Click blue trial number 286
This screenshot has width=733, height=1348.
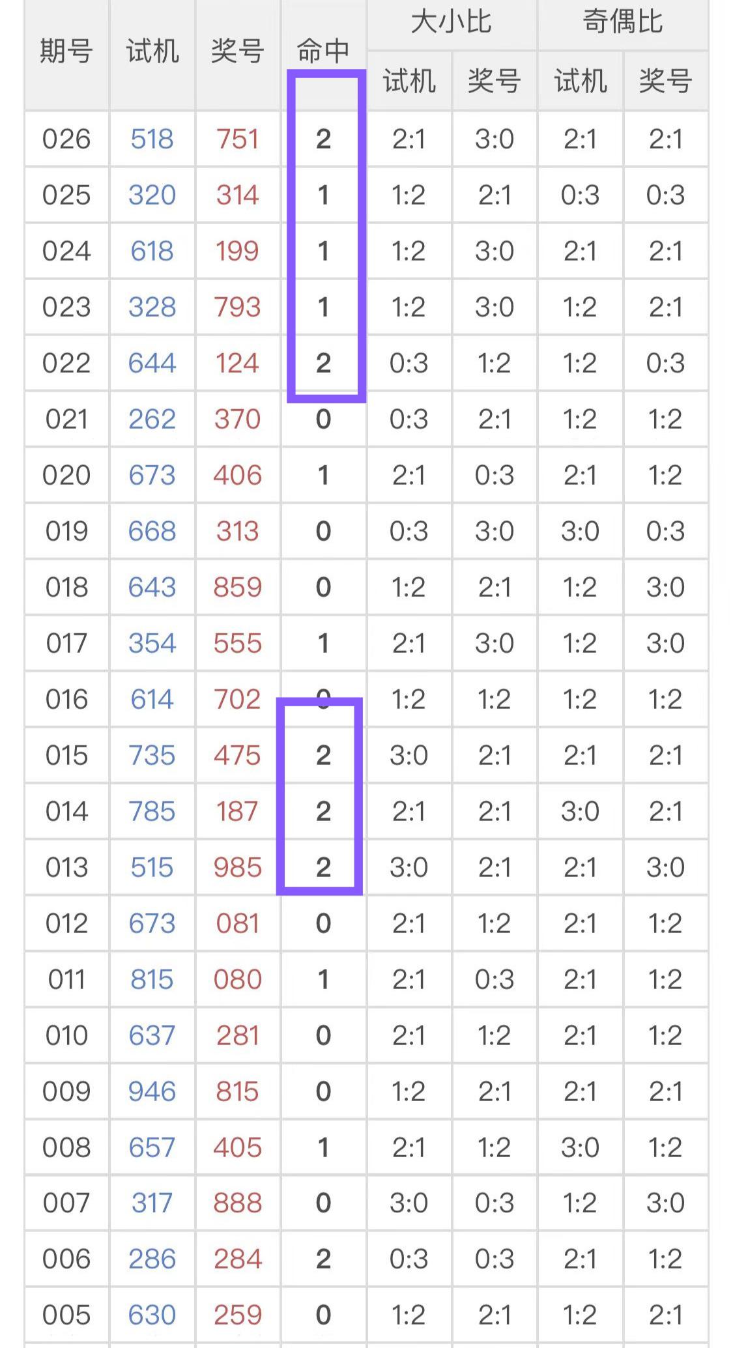point(152,1259)
